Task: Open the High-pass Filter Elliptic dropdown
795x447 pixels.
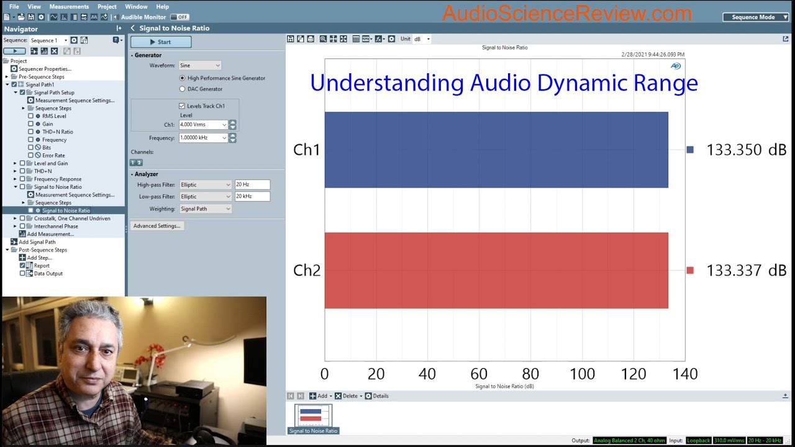Action: [206, 184]
